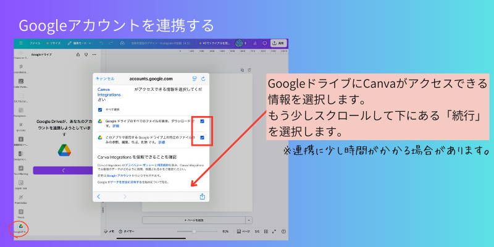Click キャンセル in the Google sheet
Screen dimensions: 494x247
pyautogui.click(x=104, y=79)
